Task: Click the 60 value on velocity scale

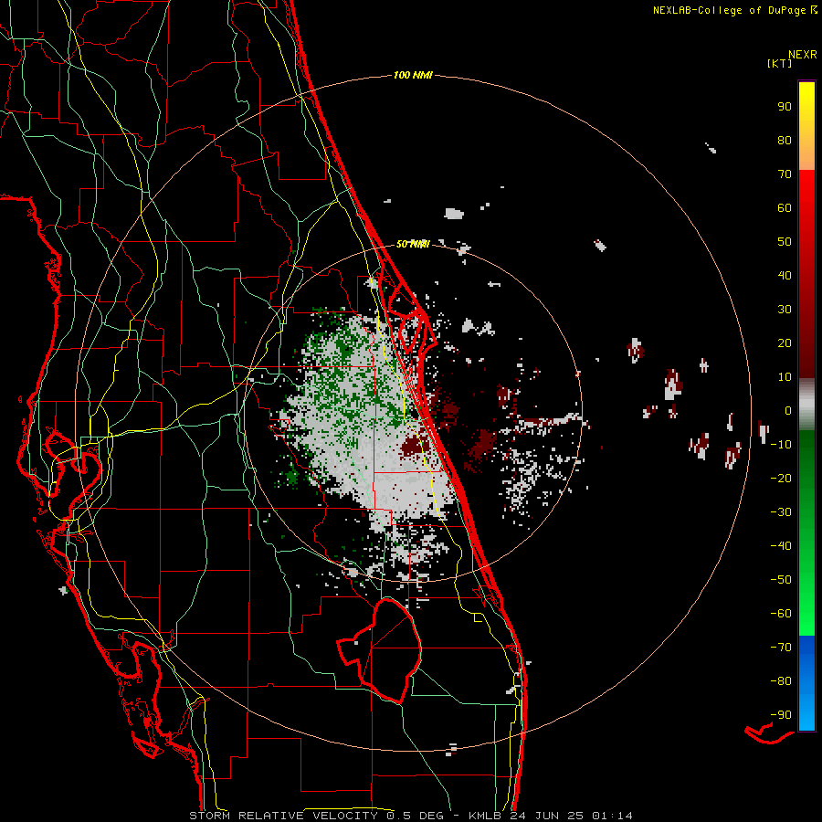Action: [785, 208]
